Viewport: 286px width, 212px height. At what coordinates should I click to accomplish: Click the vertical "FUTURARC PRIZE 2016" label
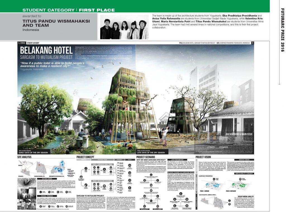tap(282, 30)
